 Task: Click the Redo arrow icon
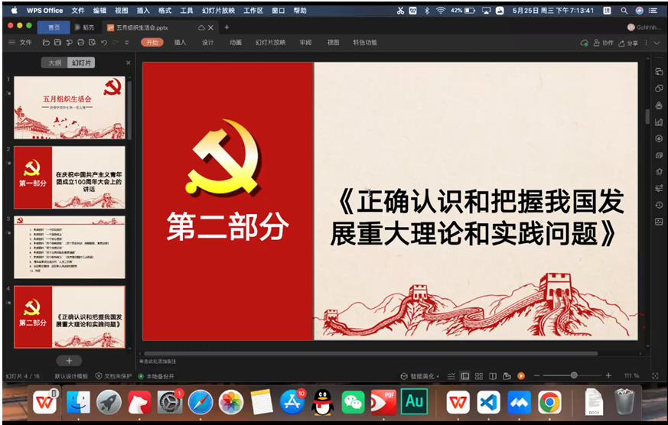(115, 43)
